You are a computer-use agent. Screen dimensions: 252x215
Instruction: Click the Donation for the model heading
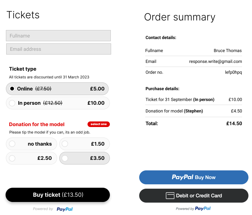coord(37,124)
